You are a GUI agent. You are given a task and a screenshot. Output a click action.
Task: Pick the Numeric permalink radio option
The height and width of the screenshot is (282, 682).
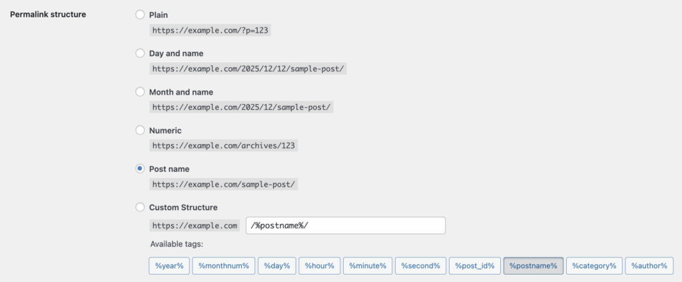(x=140, y=130)
